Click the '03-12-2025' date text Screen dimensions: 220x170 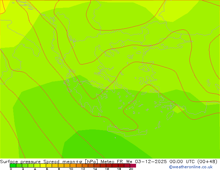[151, 162]
